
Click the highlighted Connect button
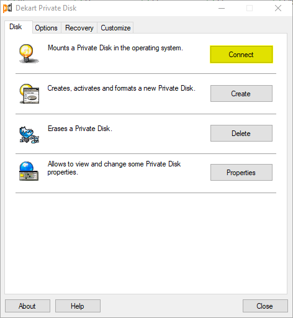click(x=241, y=55)
